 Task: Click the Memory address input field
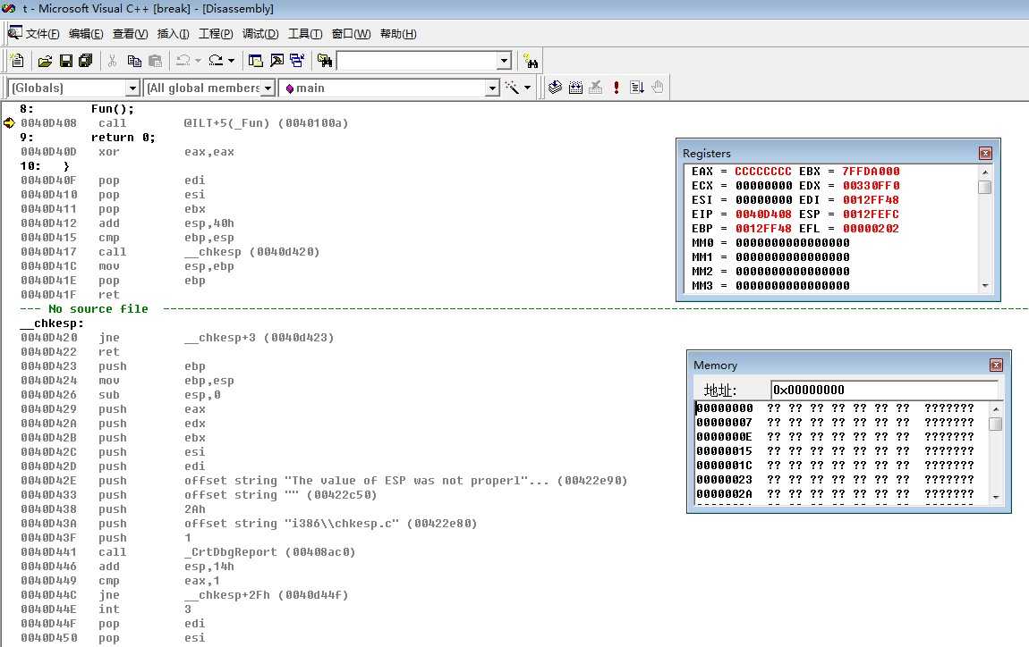point(884,390)
